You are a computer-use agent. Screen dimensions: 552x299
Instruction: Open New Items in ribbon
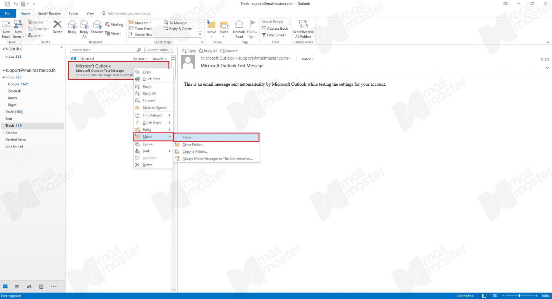tap(18, 29)
